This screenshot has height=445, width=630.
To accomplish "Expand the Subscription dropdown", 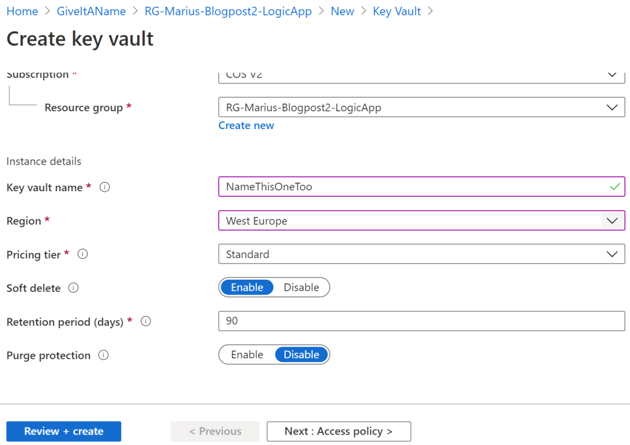I will point(421,76).
